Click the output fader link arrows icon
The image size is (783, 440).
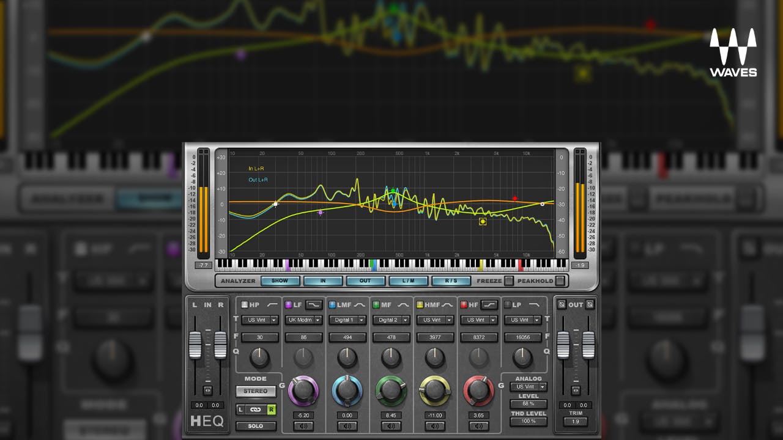(576, 390)
